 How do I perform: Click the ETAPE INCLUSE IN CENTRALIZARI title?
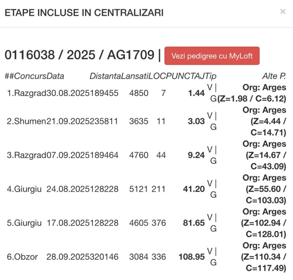tap(84, 13)
